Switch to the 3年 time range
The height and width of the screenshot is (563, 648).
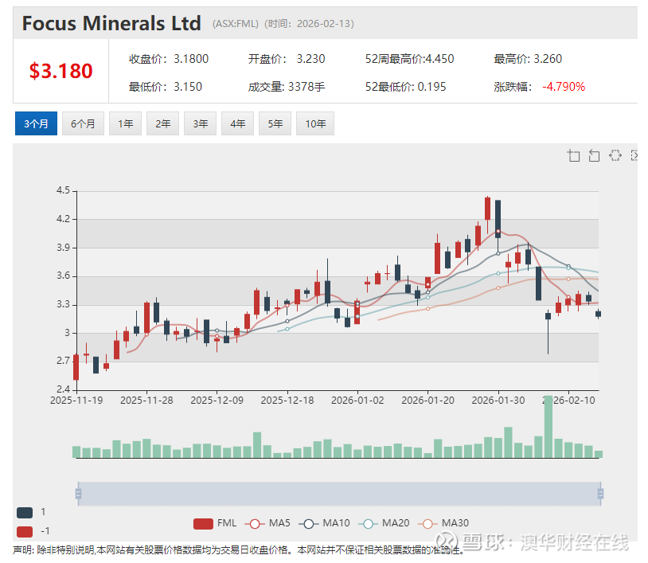pos(200,123)
